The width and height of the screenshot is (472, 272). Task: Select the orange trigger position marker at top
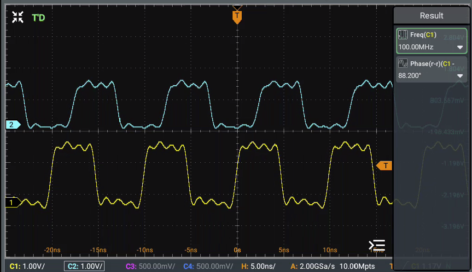pos(237,17)
